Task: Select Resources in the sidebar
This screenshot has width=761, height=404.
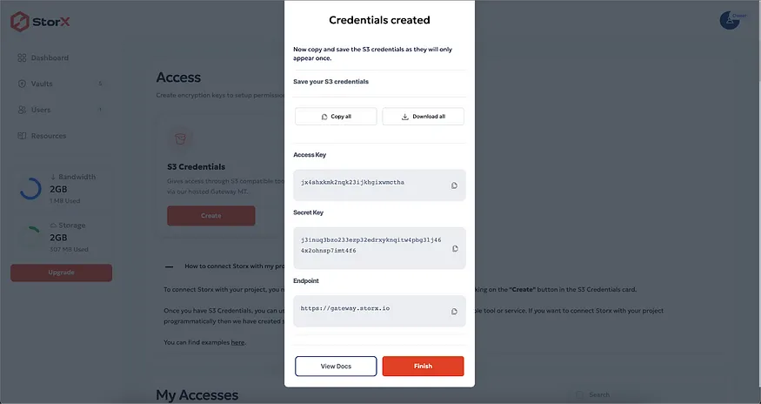Action: click(x=48, y=136)
